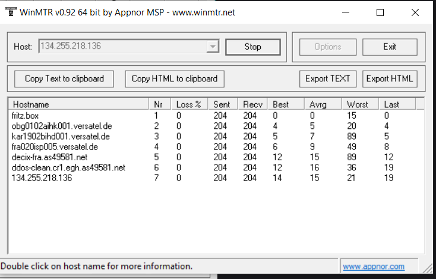Click the Host address input field

pos(122,47)
